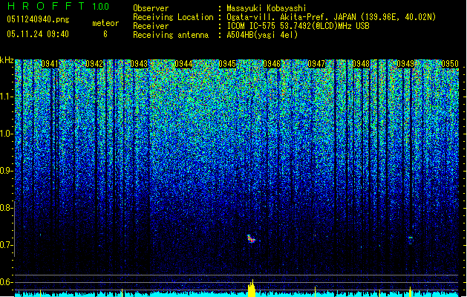Click the Receiving antenna label
This screenshot has height=297, width=467.
pyautogui.click(x=171, y=35)
